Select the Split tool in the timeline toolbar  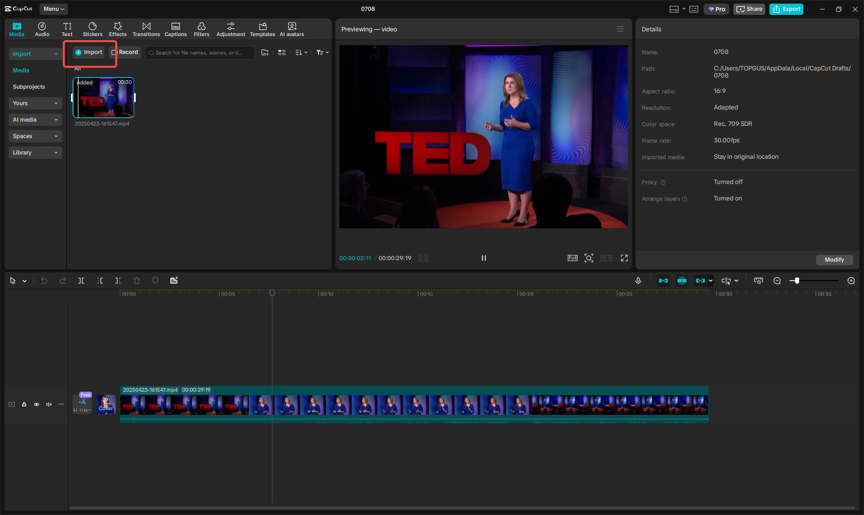point(81,281)
